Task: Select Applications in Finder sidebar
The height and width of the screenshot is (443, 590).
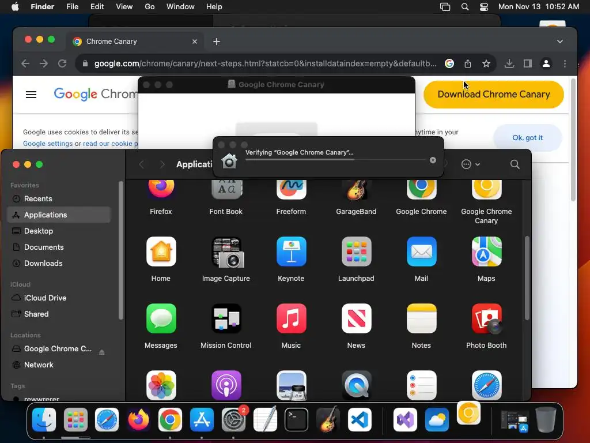Action: click(59, 215)
